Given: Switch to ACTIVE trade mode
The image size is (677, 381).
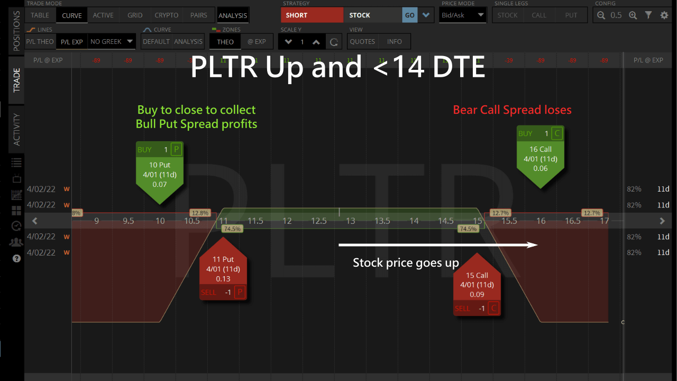Looking at the screenshot, I should pyautogui.click(x=103, y=15).
